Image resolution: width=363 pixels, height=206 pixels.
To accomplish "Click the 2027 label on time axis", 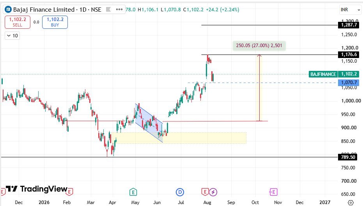I will [x=325, y=202].
